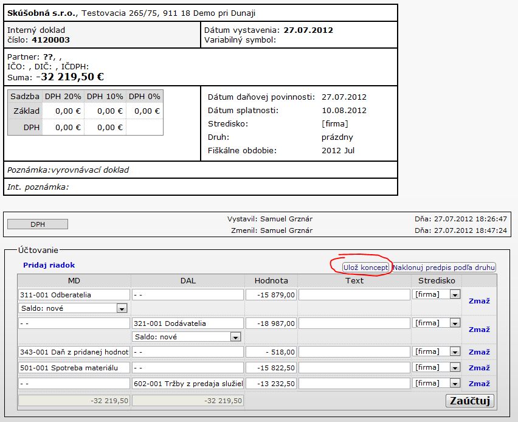Click the DAL column total -32 219,50
Screen dimensions: 518x422
click(188, 401)
